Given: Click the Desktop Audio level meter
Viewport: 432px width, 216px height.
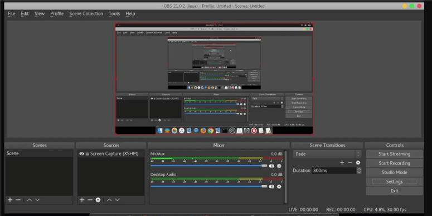Looking at the screenshot, I should point(216,180).
